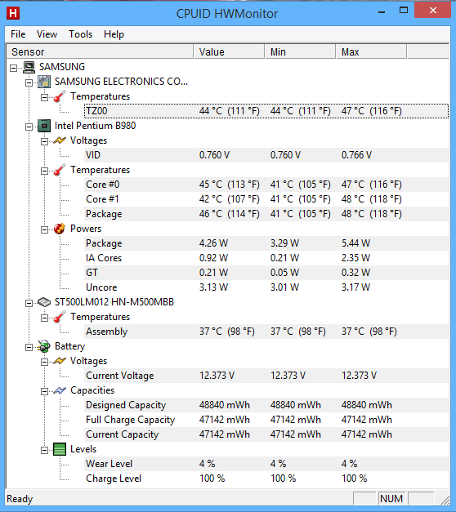Select the Assembly temperature row

[266, 332]
